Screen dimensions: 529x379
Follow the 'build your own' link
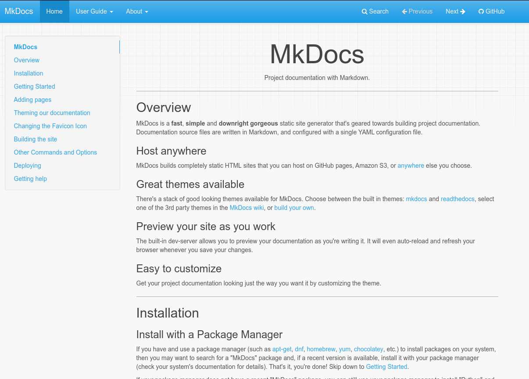(x=294, y=208)
